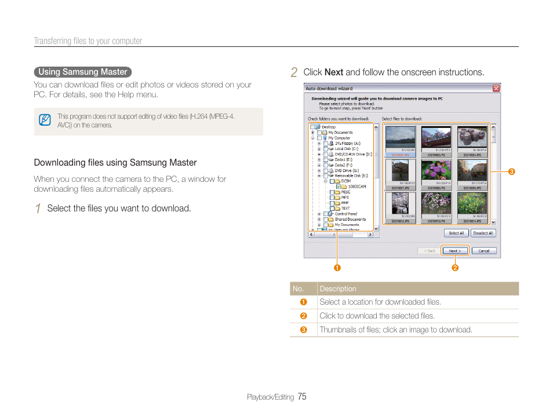Click the 100SSCAM folder icon
Viewport: 553px width, 417px height.
pyautogui.click(x=344, y=186)
